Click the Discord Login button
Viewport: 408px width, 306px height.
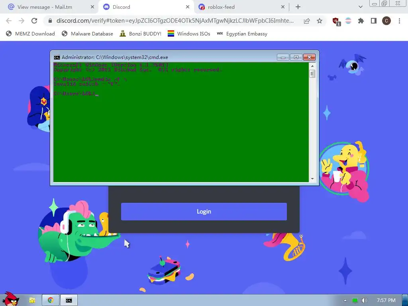click(x=204, y=212)
